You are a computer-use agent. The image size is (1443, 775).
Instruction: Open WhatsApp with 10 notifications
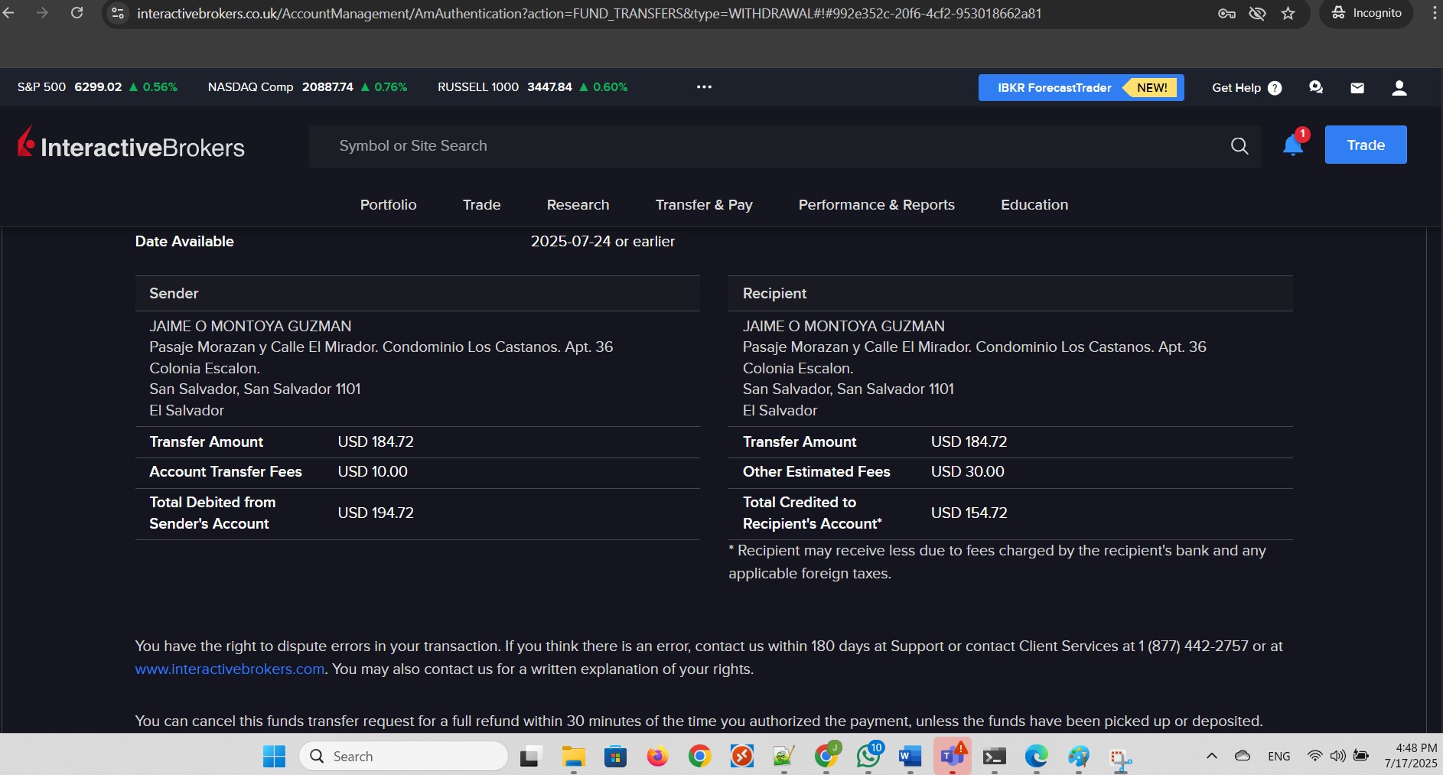tap(868, 757)
